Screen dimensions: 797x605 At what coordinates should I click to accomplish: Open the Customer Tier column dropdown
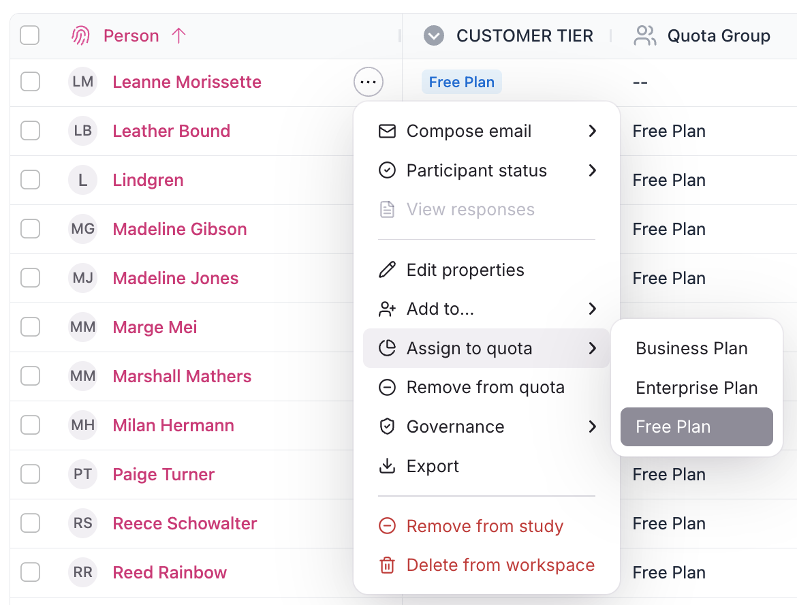434,36
